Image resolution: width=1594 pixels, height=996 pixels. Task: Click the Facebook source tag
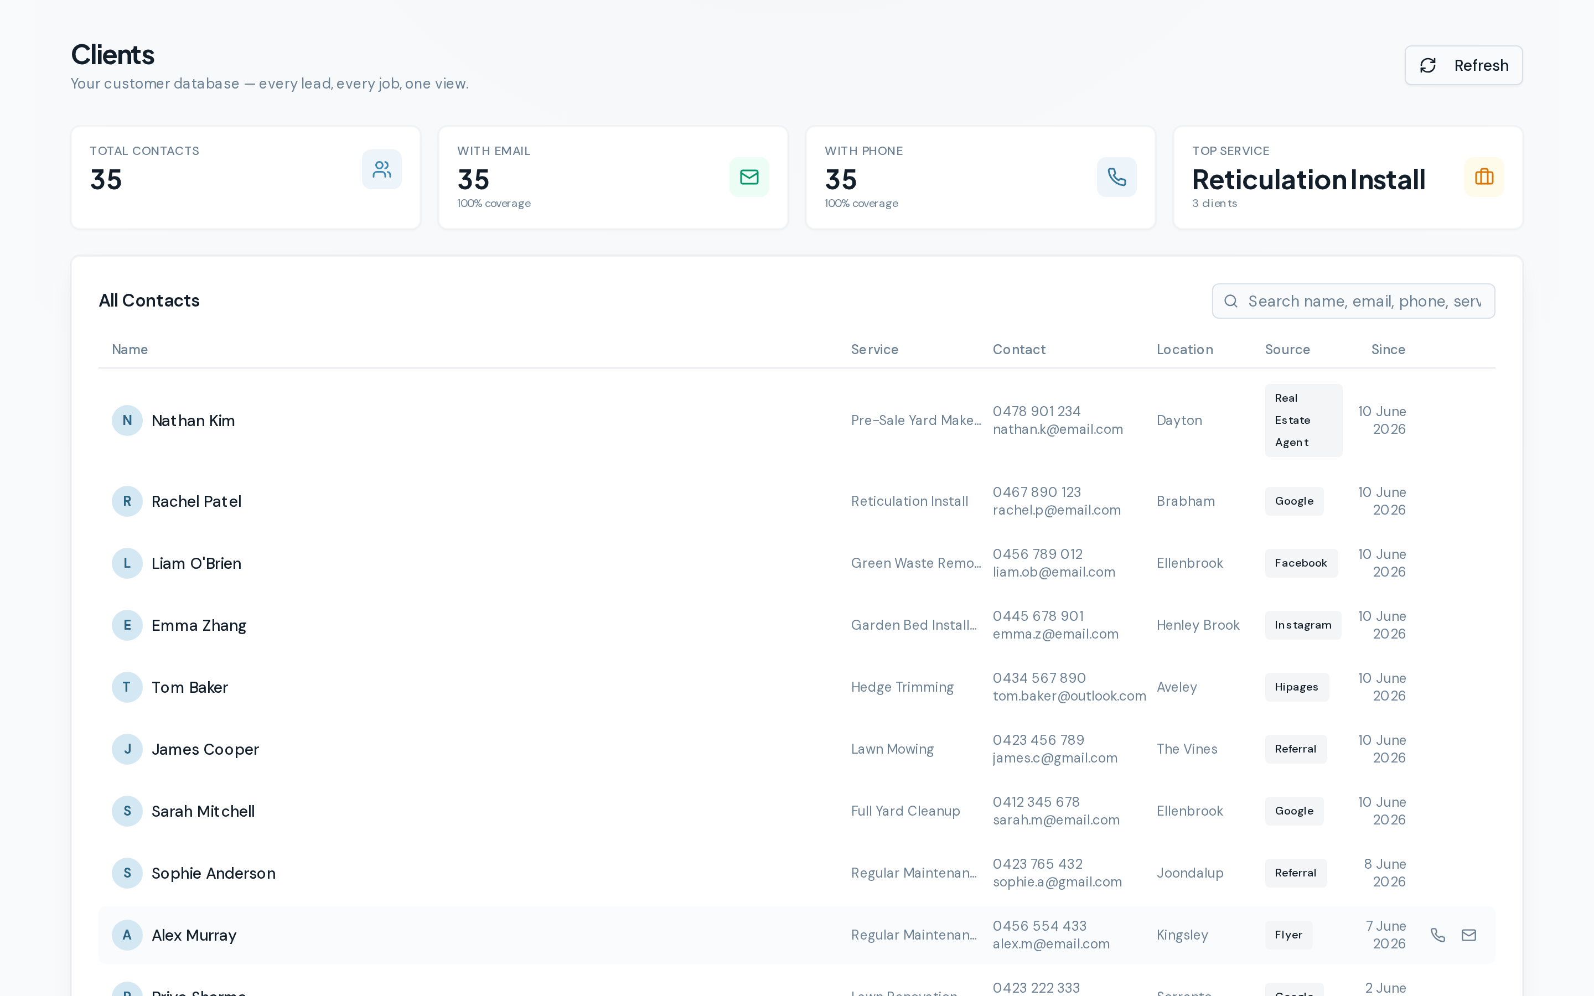click(x=1301, y=563)
